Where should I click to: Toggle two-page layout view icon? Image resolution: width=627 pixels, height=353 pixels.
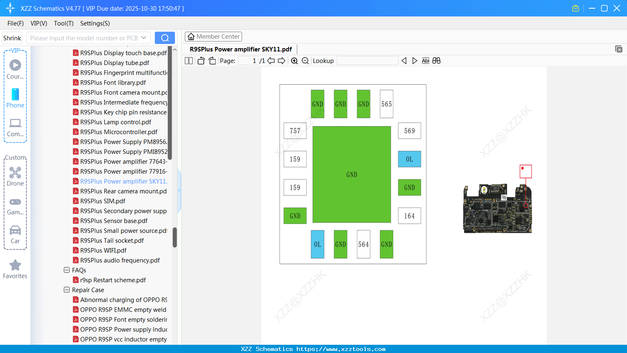click(189, 61)
